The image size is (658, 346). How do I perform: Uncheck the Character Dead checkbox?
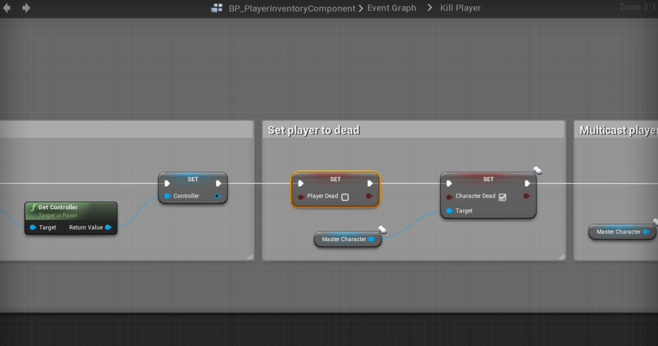point(502,197)
